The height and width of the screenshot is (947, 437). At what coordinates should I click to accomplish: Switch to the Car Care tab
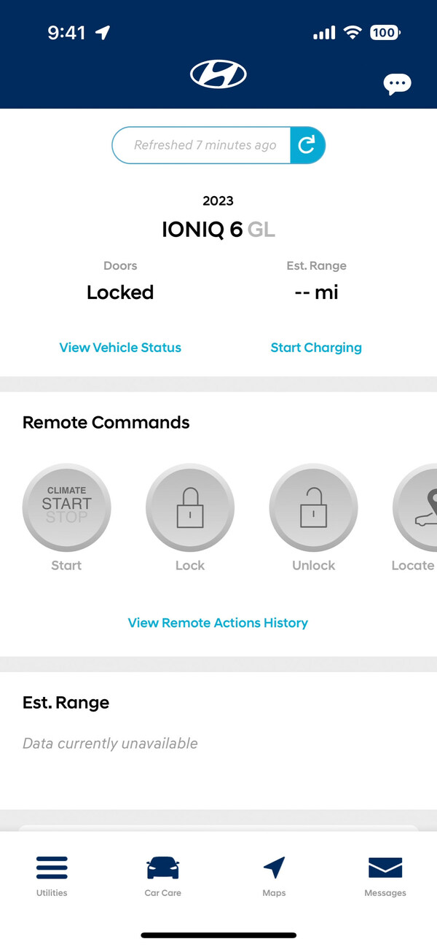pos(162,875)
